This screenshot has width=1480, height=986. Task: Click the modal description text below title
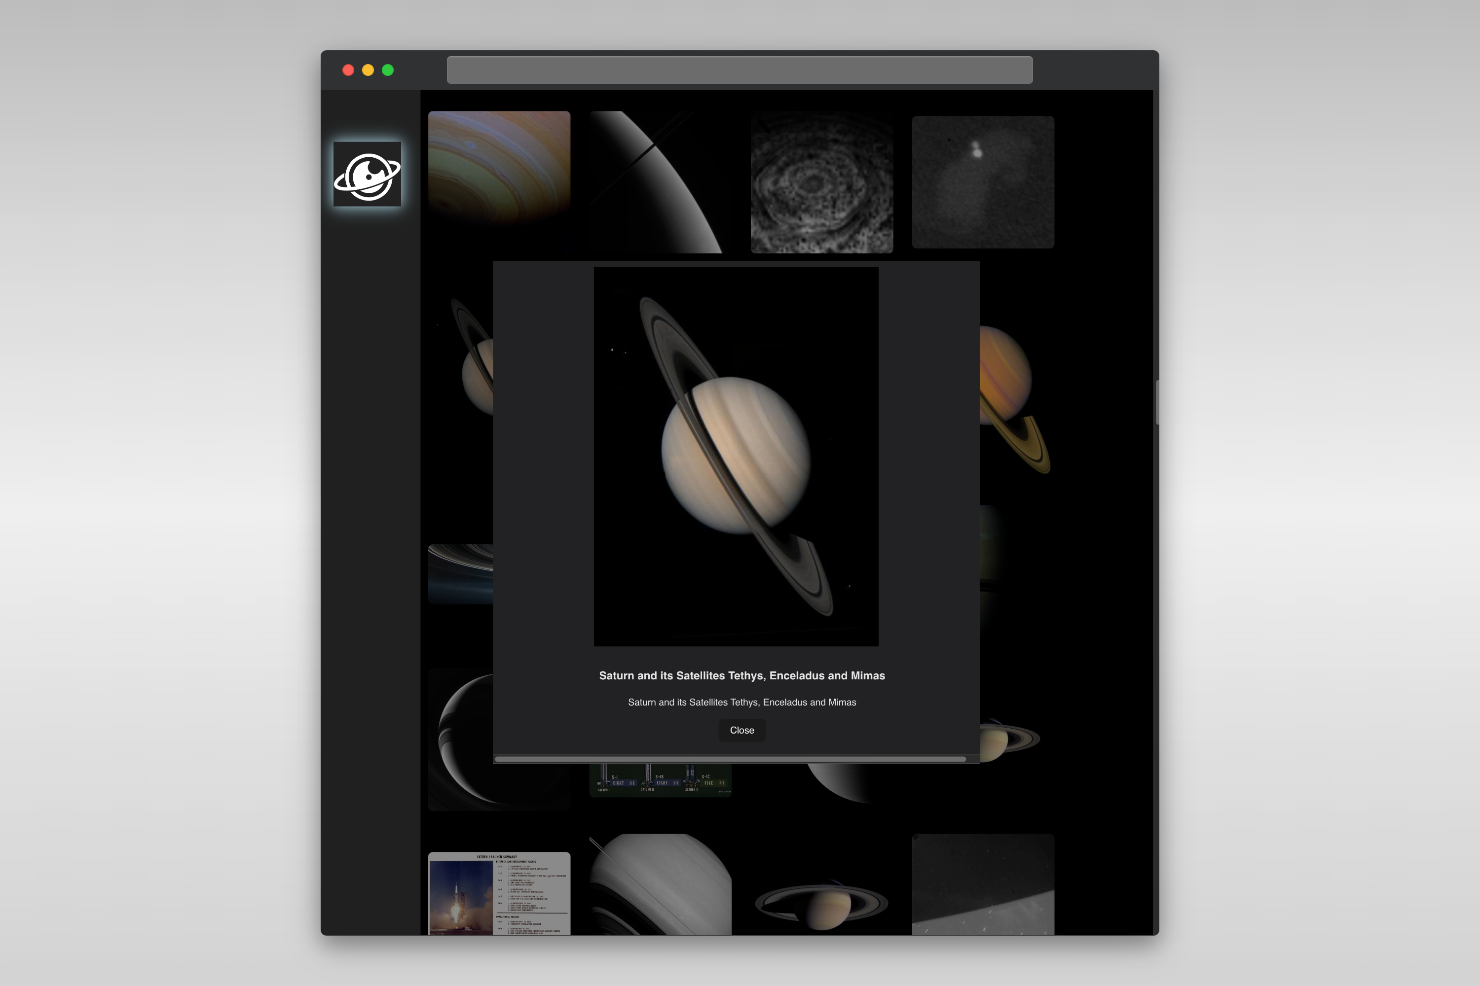742,703
